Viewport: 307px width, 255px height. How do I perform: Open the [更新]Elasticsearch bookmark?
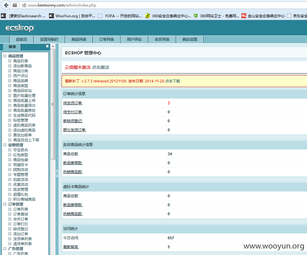[23, 16]
